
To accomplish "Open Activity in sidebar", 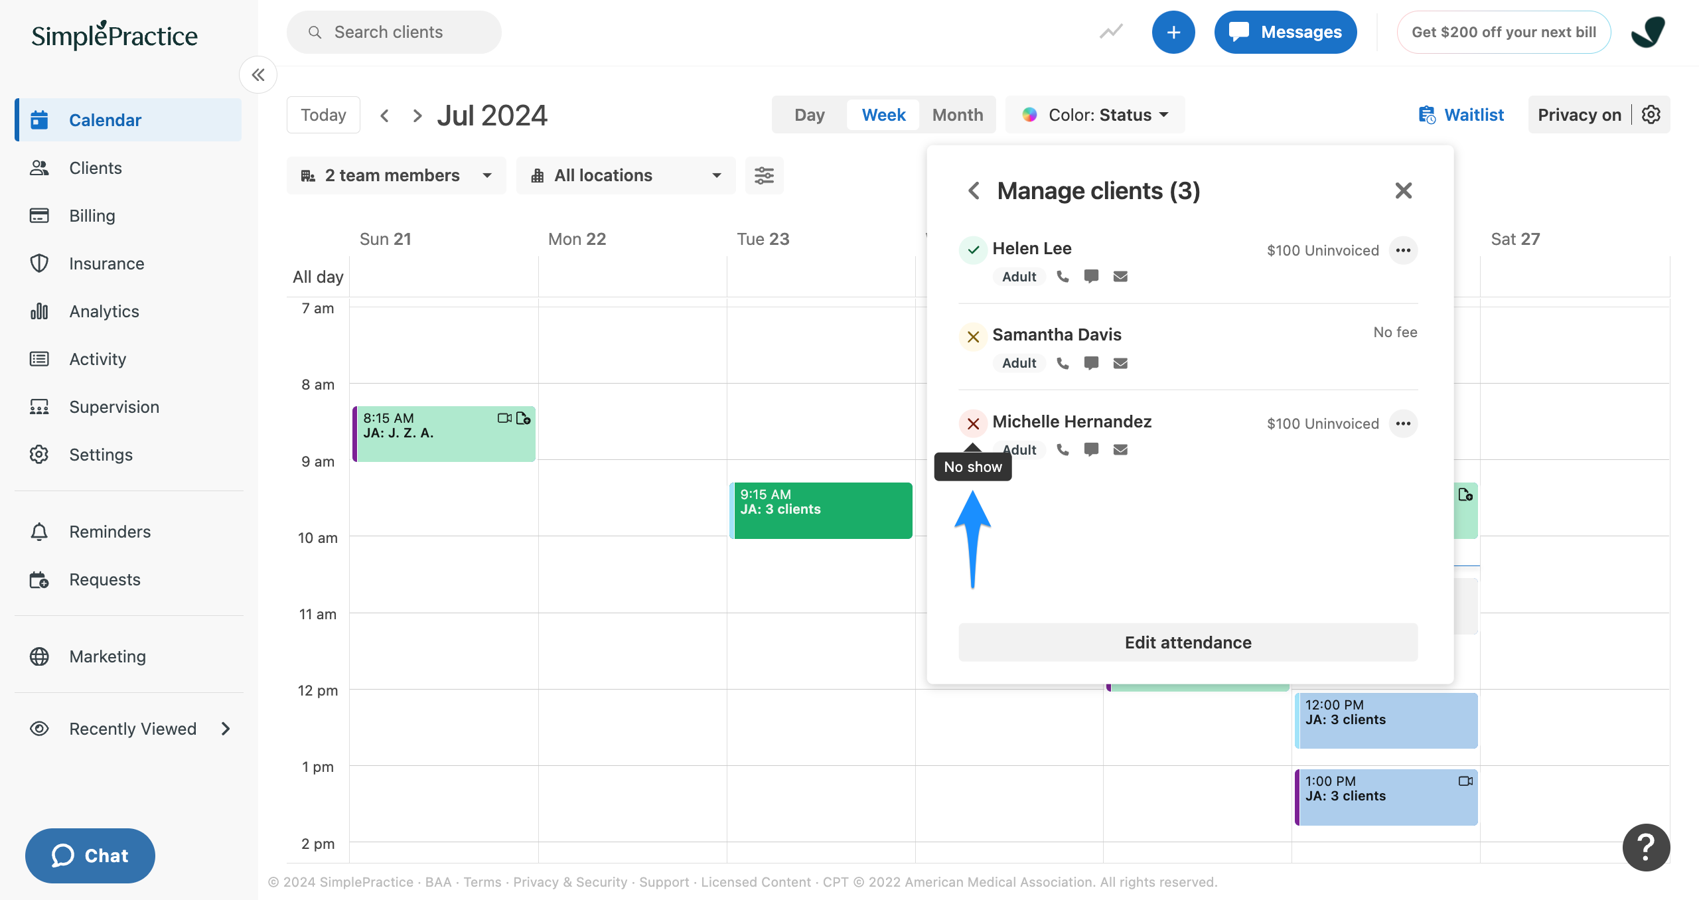I will point(129,359).
